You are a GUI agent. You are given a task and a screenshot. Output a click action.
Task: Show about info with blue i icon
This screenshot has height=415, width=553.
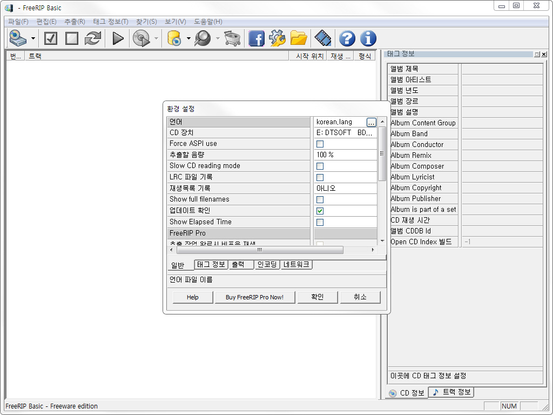(368, 38)
